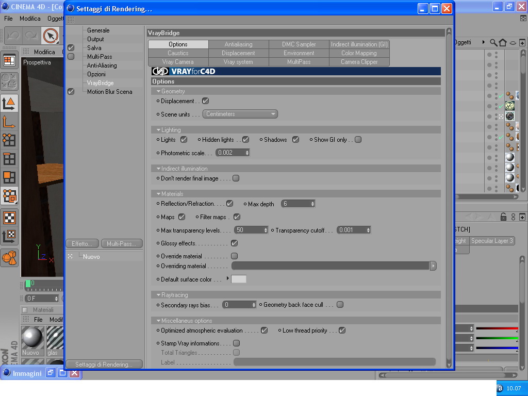Image resolution: width=528 pixels, height=396 pixels.
Task: Collapse the Raytracing section
Action: 158,295
